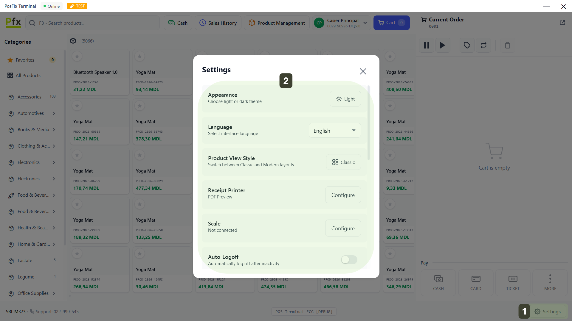572x321 pixels.
Task: Configure the Scale
Action: [343, 228]
